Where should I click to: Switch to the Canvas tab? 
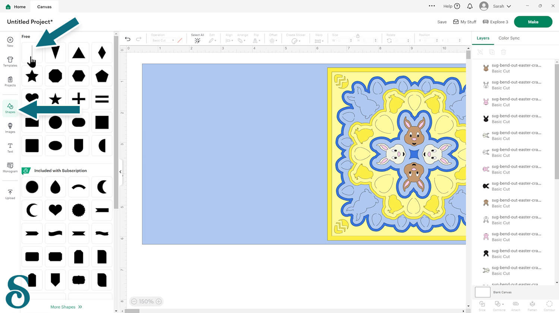click(44, 7)
